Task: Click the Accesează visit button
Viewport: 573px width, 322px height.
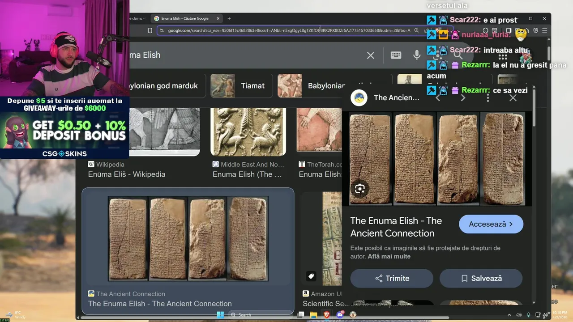Action: pyautogui.click(x=491, y=224)
